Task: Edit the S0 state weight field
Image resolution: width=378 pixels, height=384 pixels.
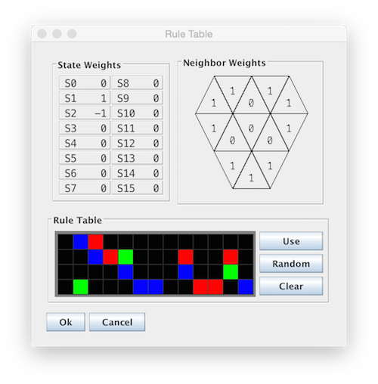Action: point(85,83)
